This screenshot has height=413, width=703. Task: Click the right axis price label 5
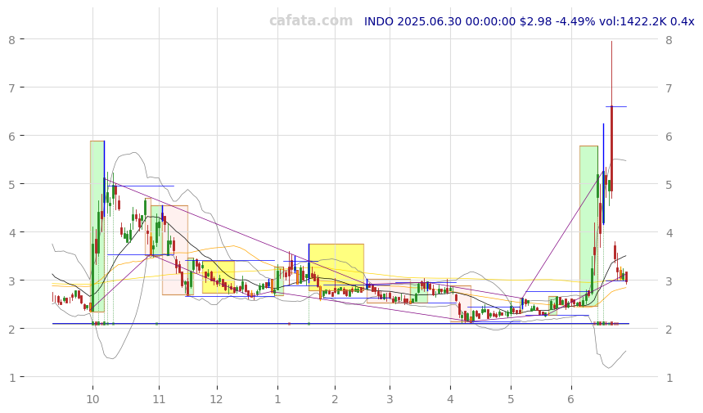click(669, 185)
